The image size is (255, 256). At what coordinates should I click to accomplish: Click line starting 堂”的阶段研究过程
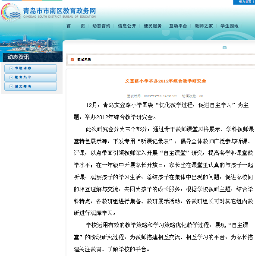click(163, 237)
